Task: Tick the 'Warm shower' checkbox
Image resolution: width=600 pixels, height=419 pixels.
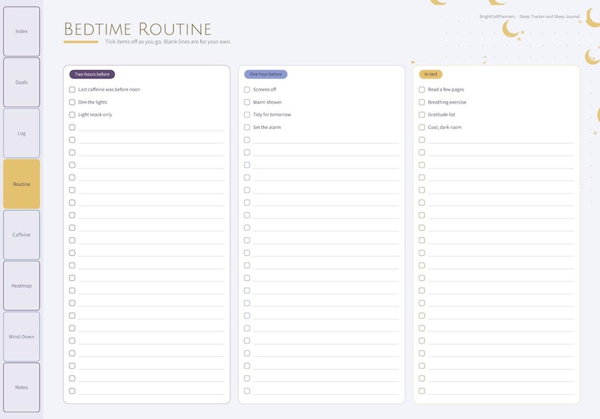Action: click(x=247, y=102)
